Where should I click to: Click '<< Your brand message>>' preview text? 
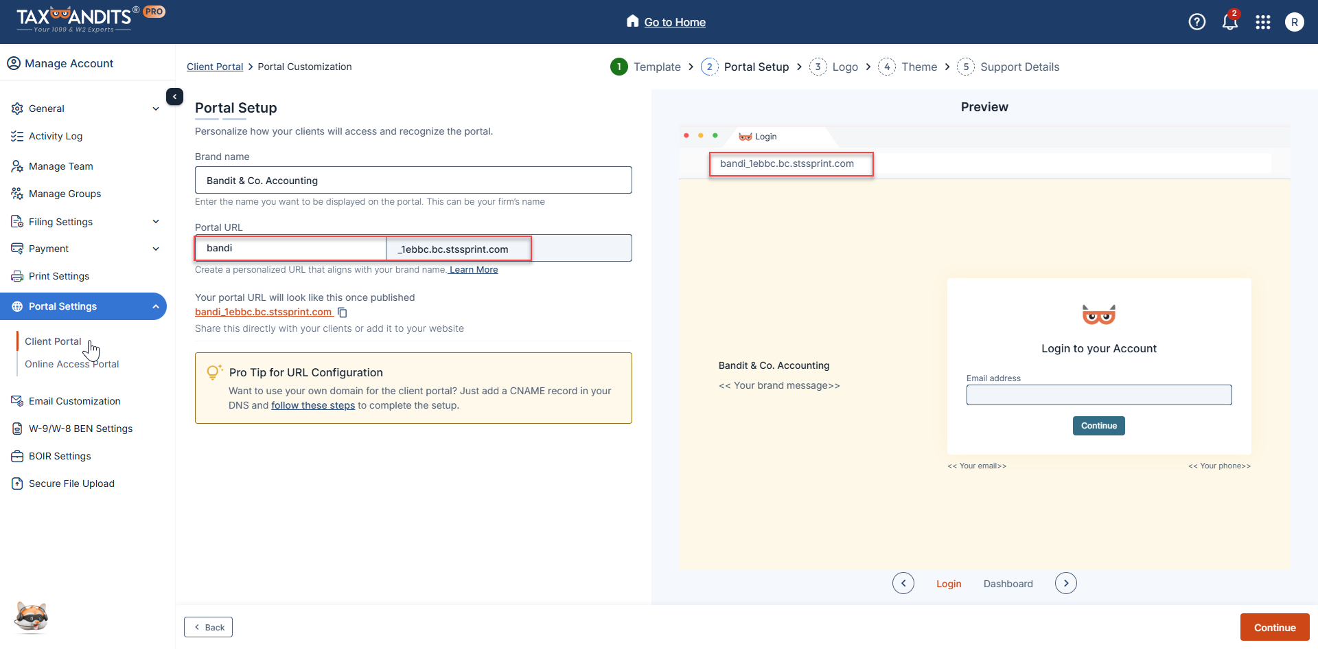(779, 385)
